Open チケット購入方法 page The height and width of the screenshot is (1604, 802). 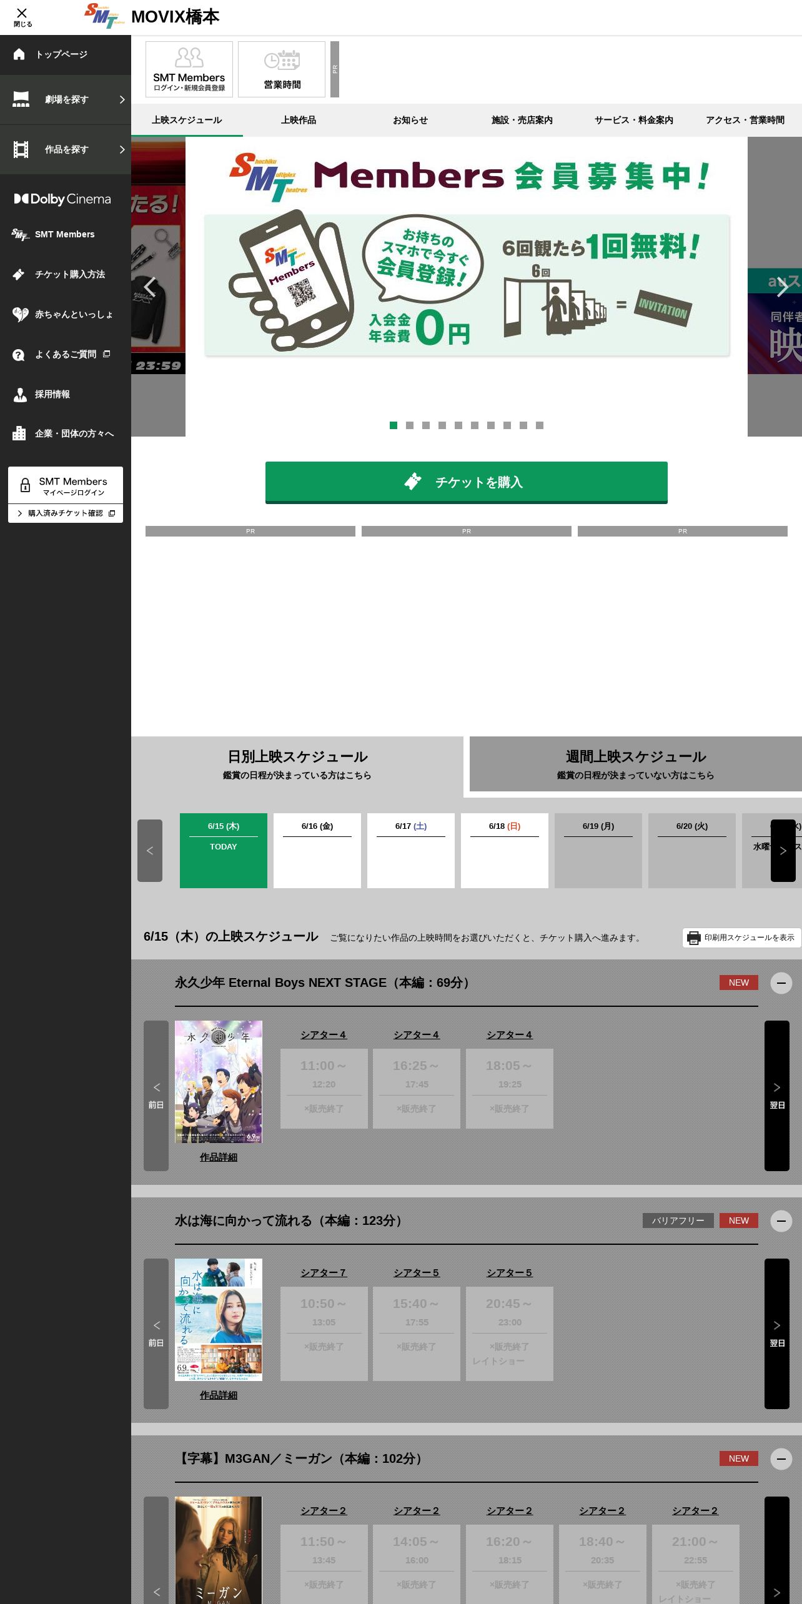(x=65, y=274)
